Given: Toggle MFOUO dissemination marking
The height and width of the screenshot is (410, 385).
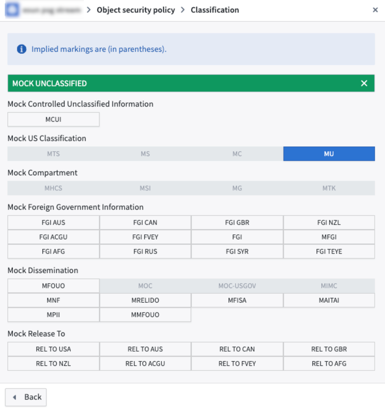Looking at the screenshot, I should click(53, 286).
